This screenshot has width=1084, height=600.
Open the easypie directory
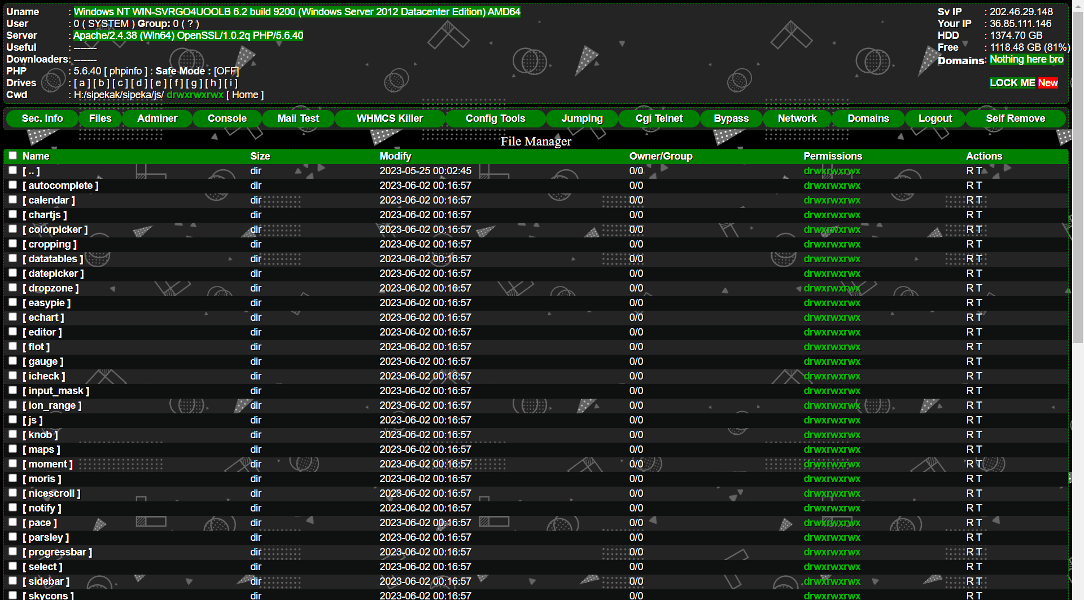point(47,303)
